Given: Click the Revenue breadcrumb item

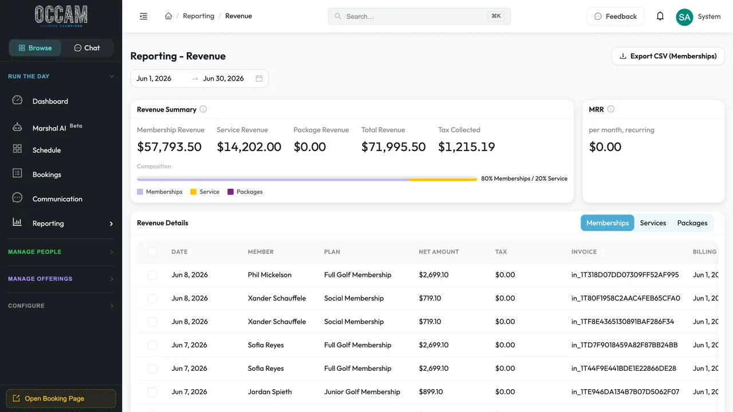Looking at the screenshot, I should pyautogui.click(x=238, y=16).
